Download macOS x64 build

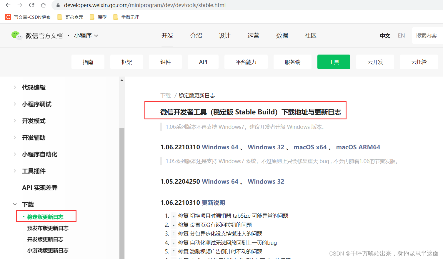(310, 147)
